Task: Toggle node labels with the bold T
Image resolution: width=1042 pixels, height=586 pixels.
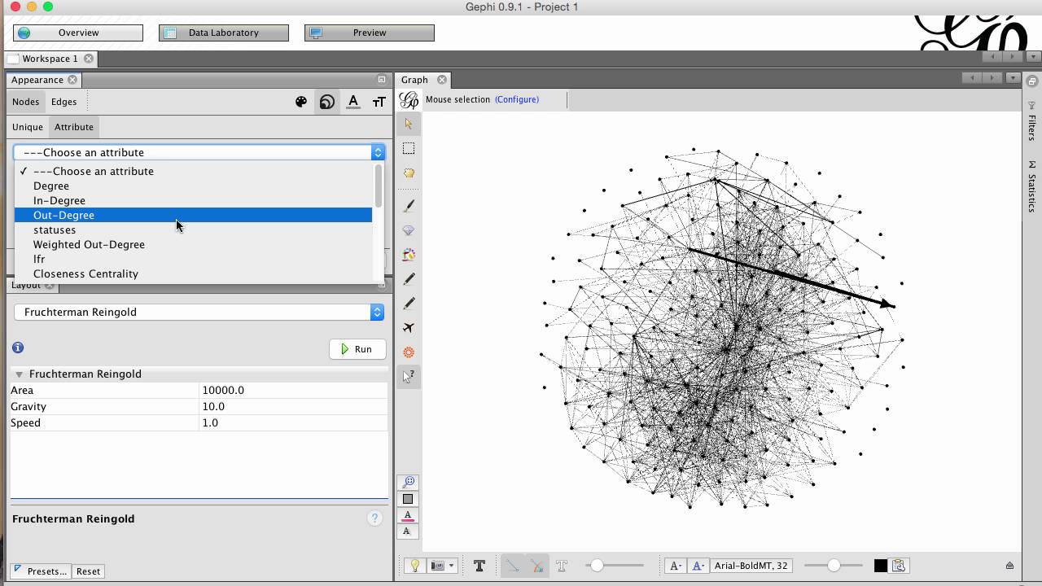Action: pyautogui.click(x=479, y=566)
